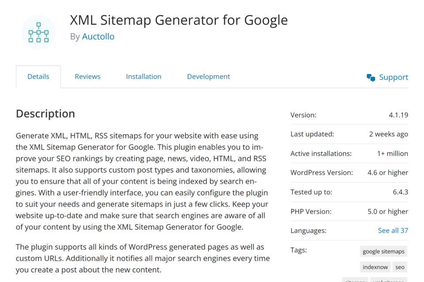Click the version value 4.1.19
Image resolution: width=424 pixels, height=282 pixels.
(398, 115)
